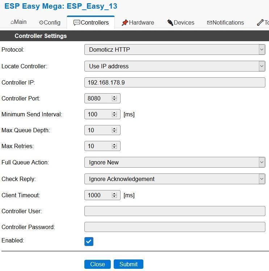269x271 pixels.
Task: Click the Close button
Action: [x=97, y=264]
